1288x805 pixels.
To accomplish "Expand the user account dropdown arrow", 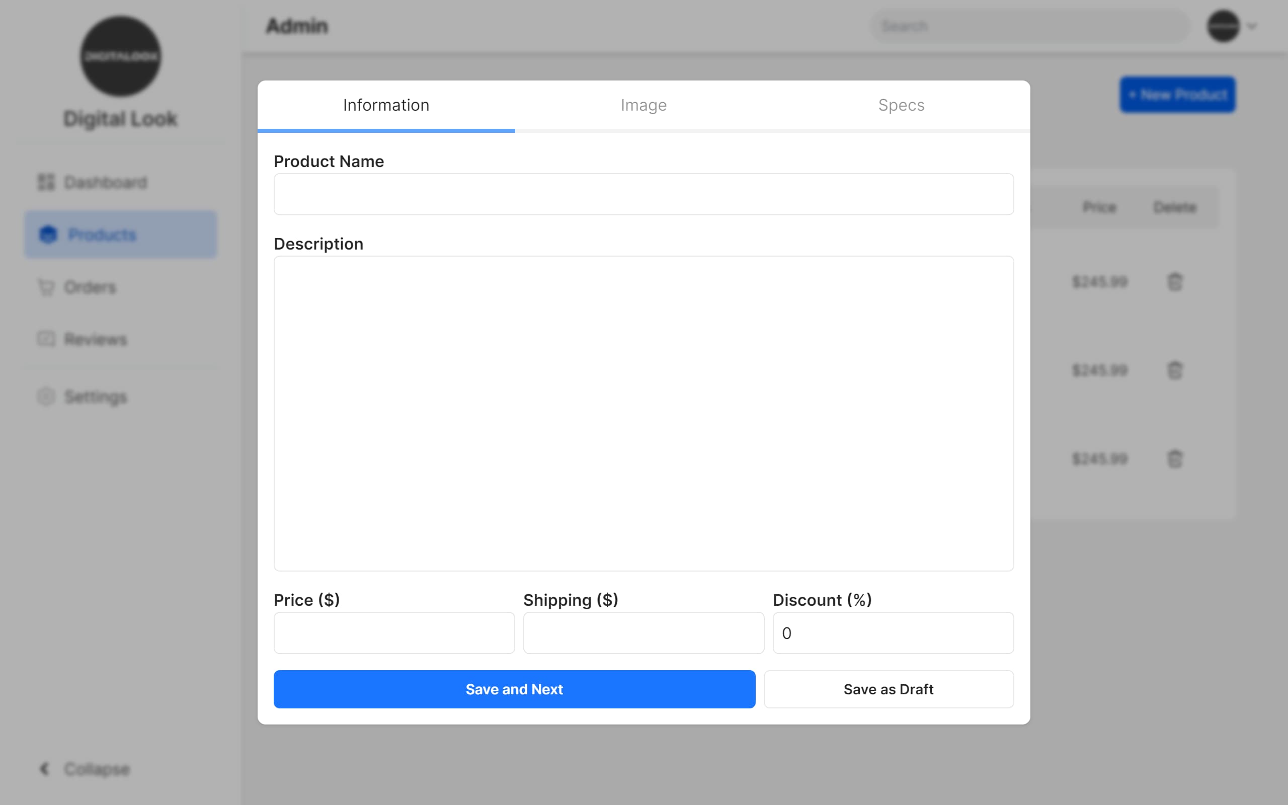I will [x=1252, y=26].
